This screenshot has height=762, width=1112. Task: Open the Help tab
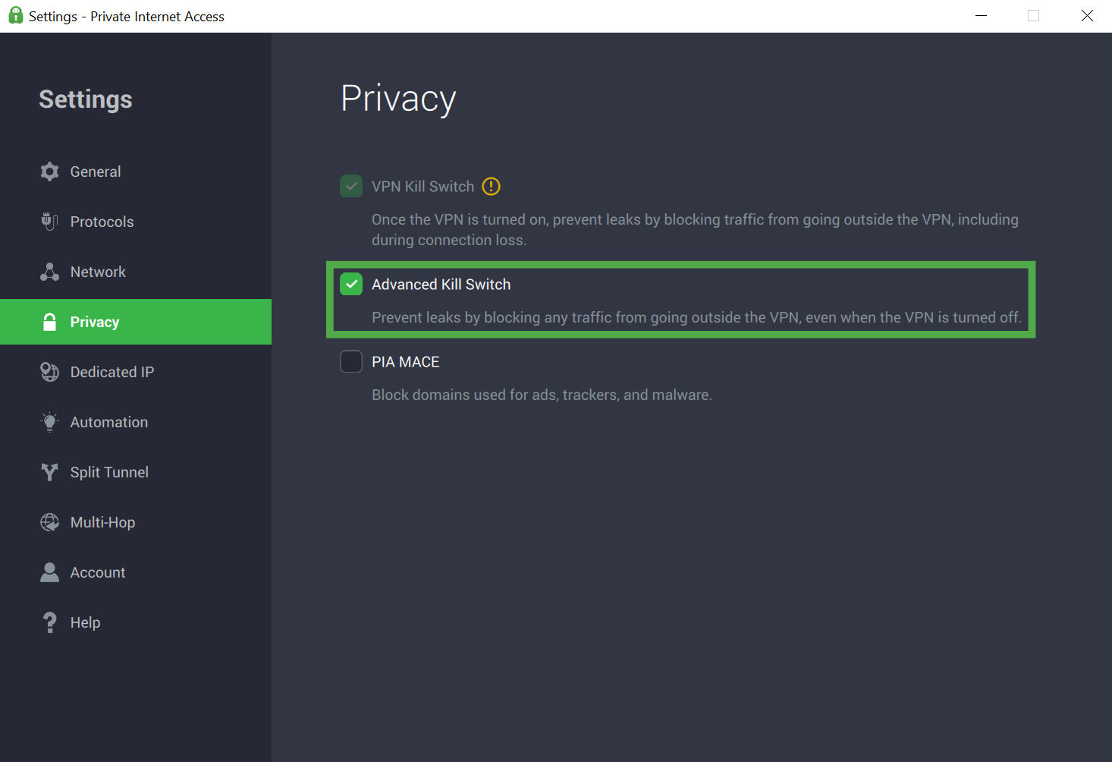tap(136, 622)
